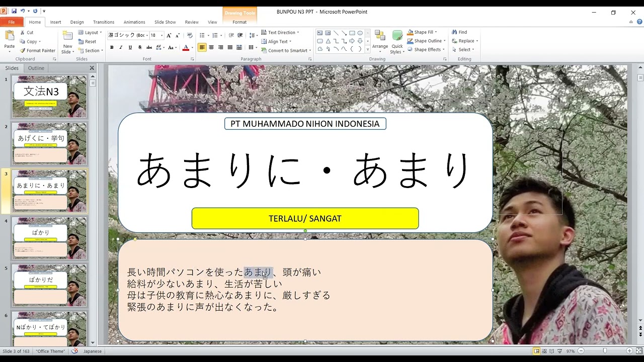Viewport: 644px width, 362px height.
Task: Switch to the Slide Show tab
Action: pos(165,22)
